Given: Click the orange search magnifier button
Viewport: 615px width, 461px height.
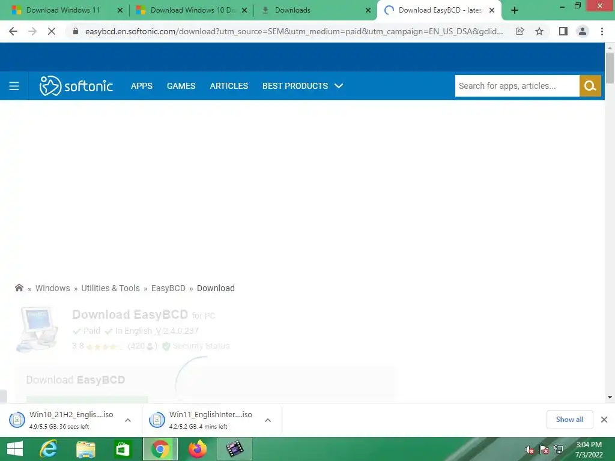Looking at the screenshot, I should (590, 86).
